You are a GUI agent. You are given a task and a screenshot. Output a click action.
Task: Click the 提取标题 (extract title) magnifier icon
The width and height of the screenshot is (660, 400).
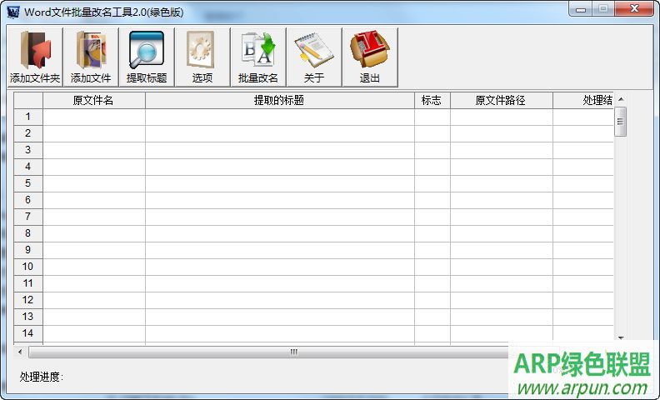pos(147,57)
